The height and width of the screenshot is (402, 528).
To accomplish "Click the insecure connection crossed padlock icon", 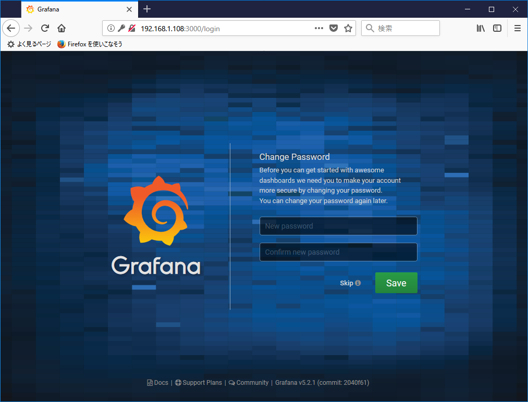I will [132, 28].
